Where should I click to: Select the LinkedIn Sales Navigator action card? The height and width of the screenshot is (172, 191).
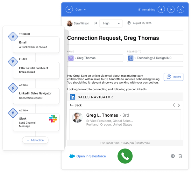[x=36, y=95]
